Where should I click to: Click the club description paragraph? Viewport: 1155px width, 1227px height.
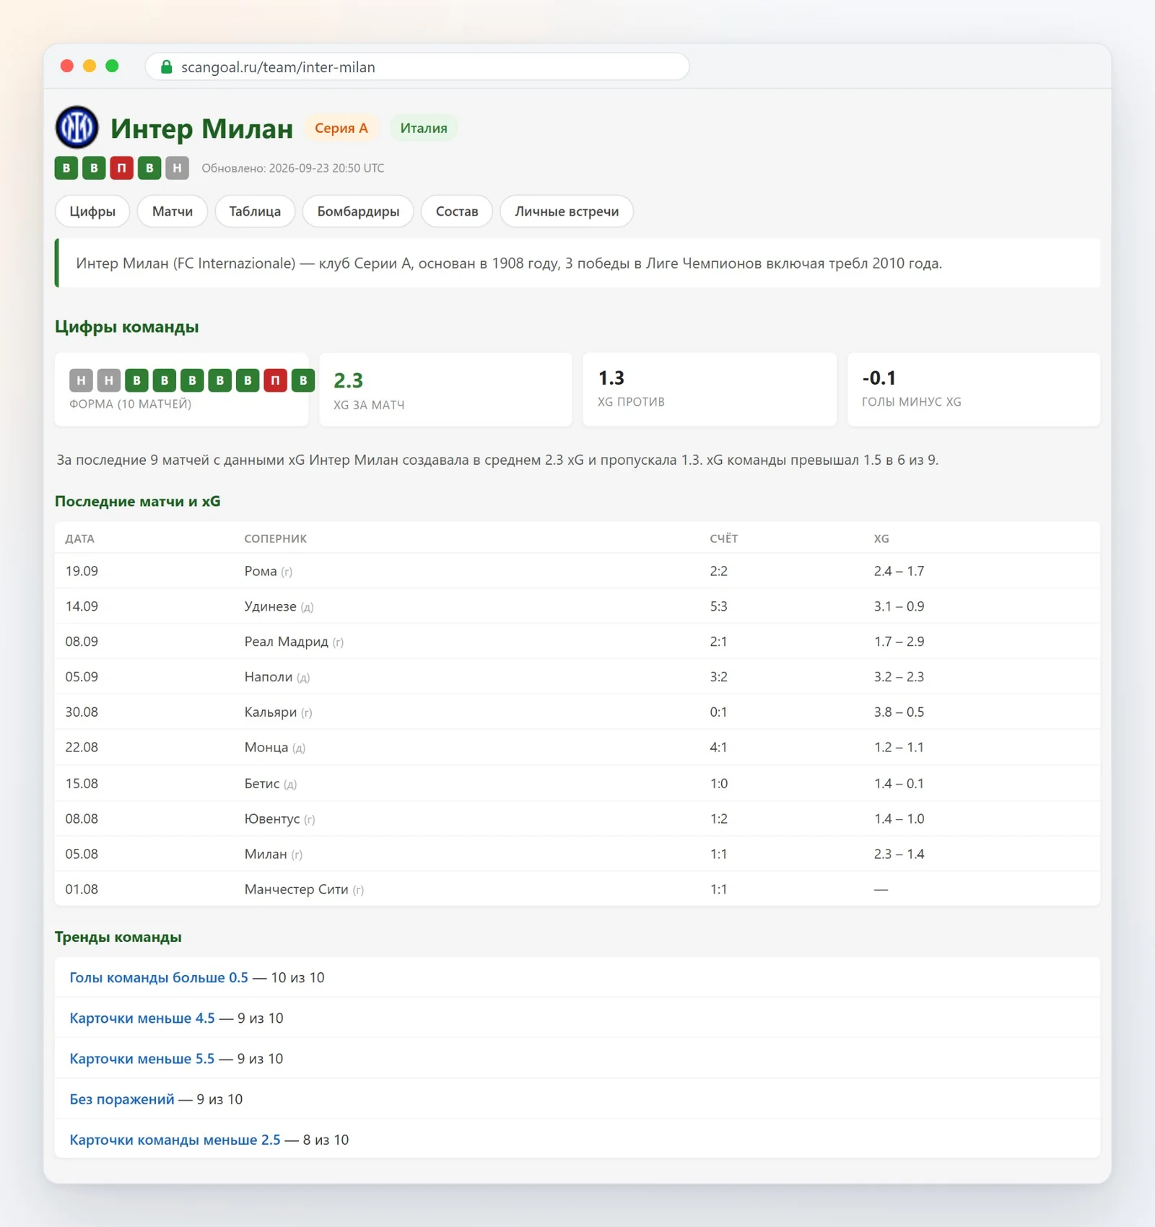pos(509,263)
